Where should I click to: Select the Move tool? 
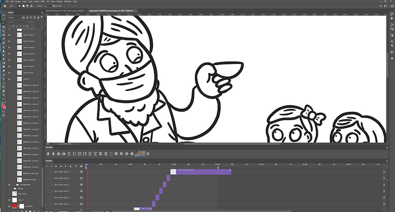click(x=4, y=15)
